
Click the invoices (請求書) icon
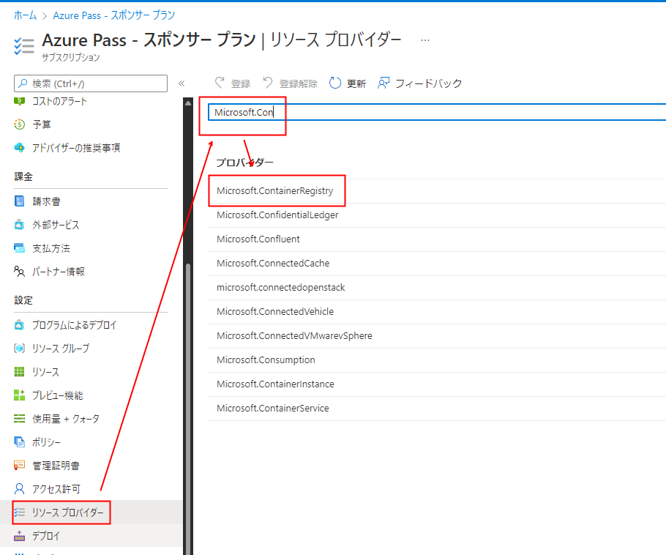coord(19,201)
